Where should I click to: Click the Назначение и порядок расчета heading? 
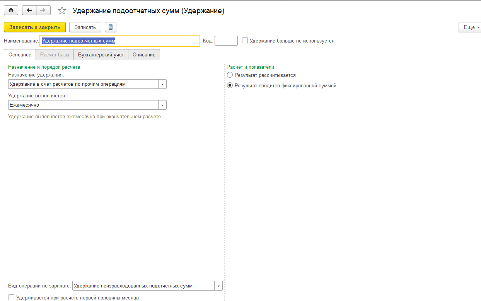click(44, 67)
